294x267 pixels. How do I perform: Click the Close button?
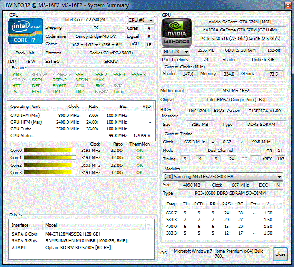coord(280,254)
